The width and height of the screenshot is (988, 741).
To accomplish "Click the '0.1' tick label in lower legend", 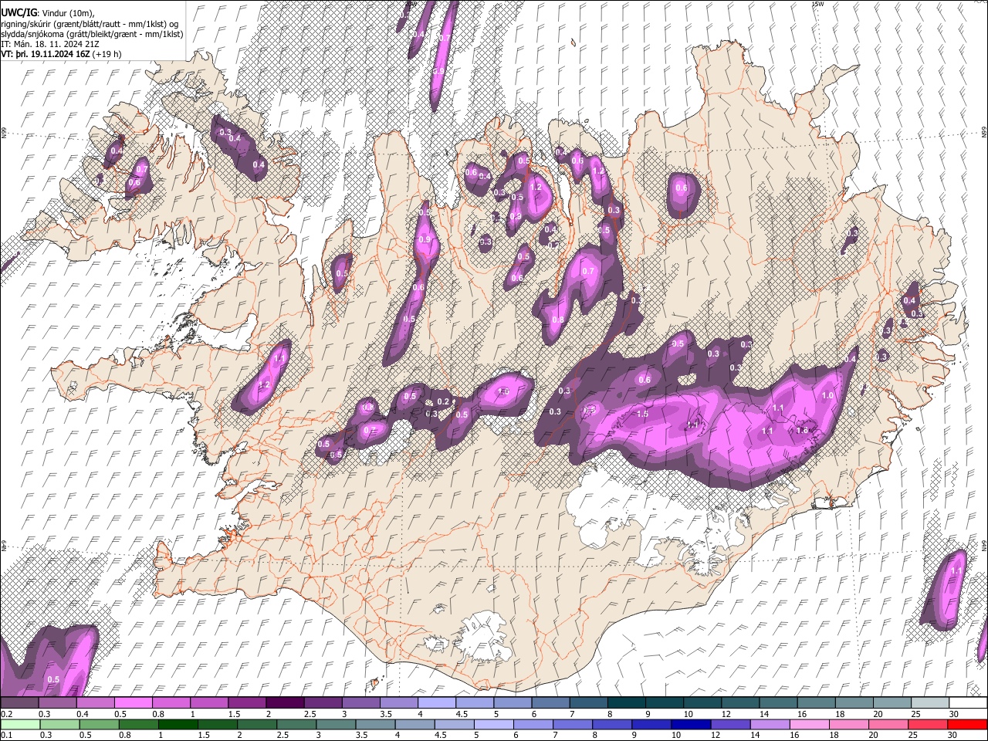I will tap(6, 735).
